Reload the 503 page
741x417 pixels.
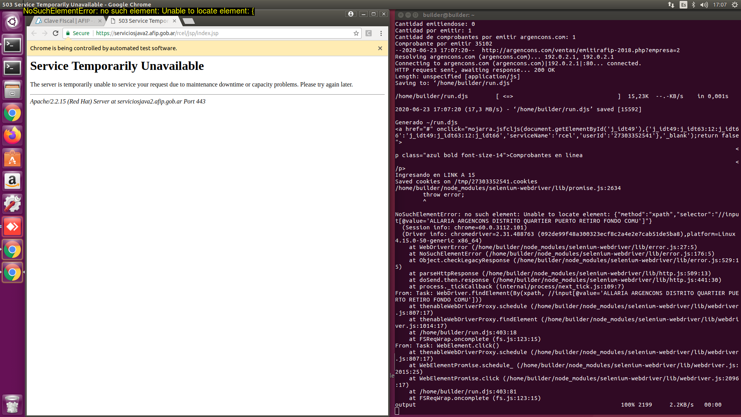click(56, 33)
